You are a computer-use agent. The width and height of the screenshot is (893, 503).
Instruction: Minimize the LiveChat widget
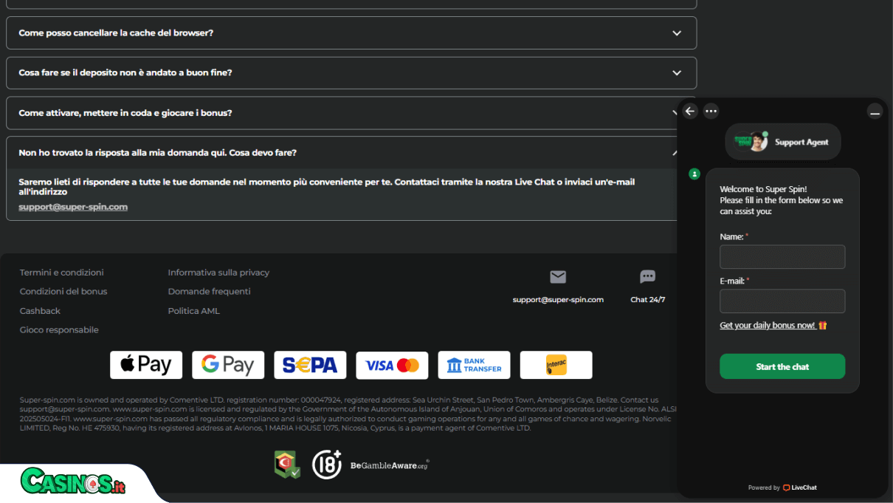875,112
